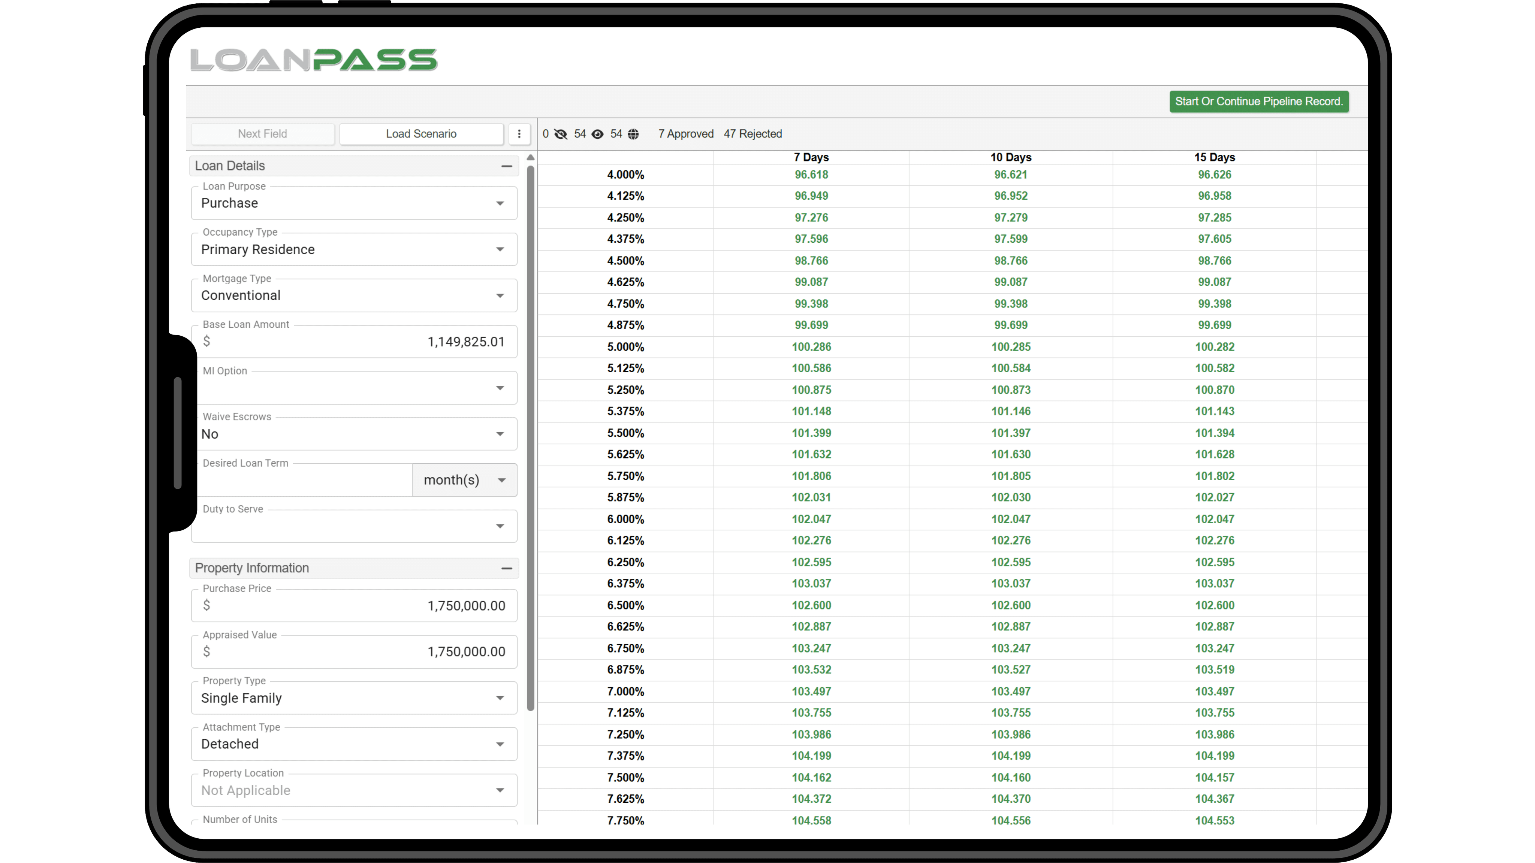1535x863 pixels.
Task: Open the kebab menu beside Load Scenario
Action: click(x=519, y=133)
